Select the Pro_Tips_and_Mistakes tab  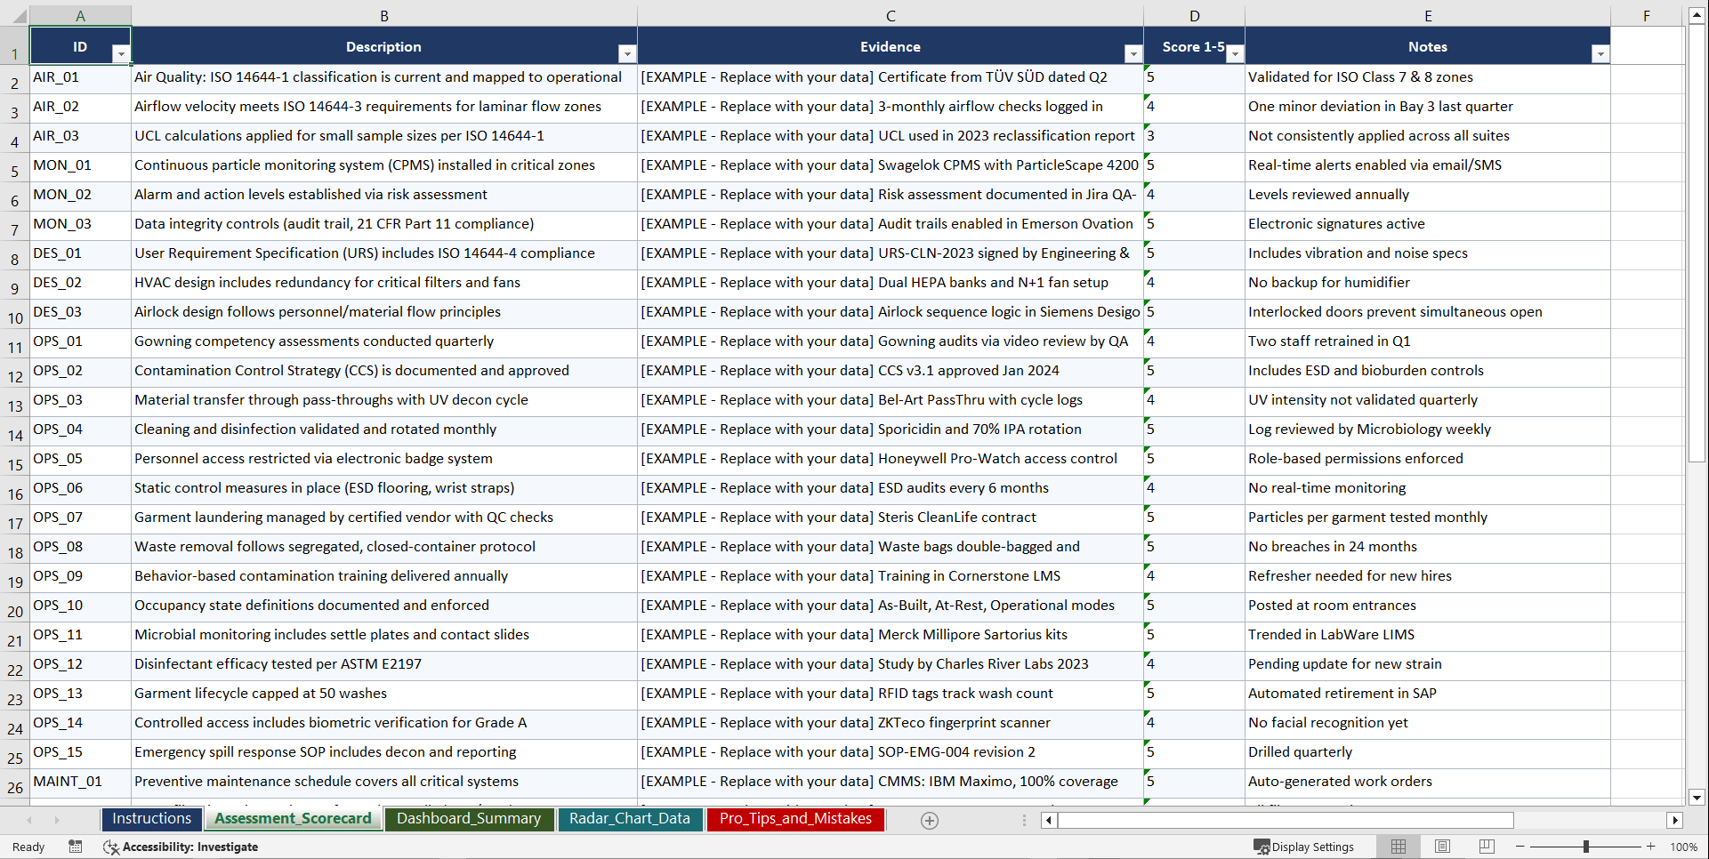pyautogui.click(x=795, y=819)
